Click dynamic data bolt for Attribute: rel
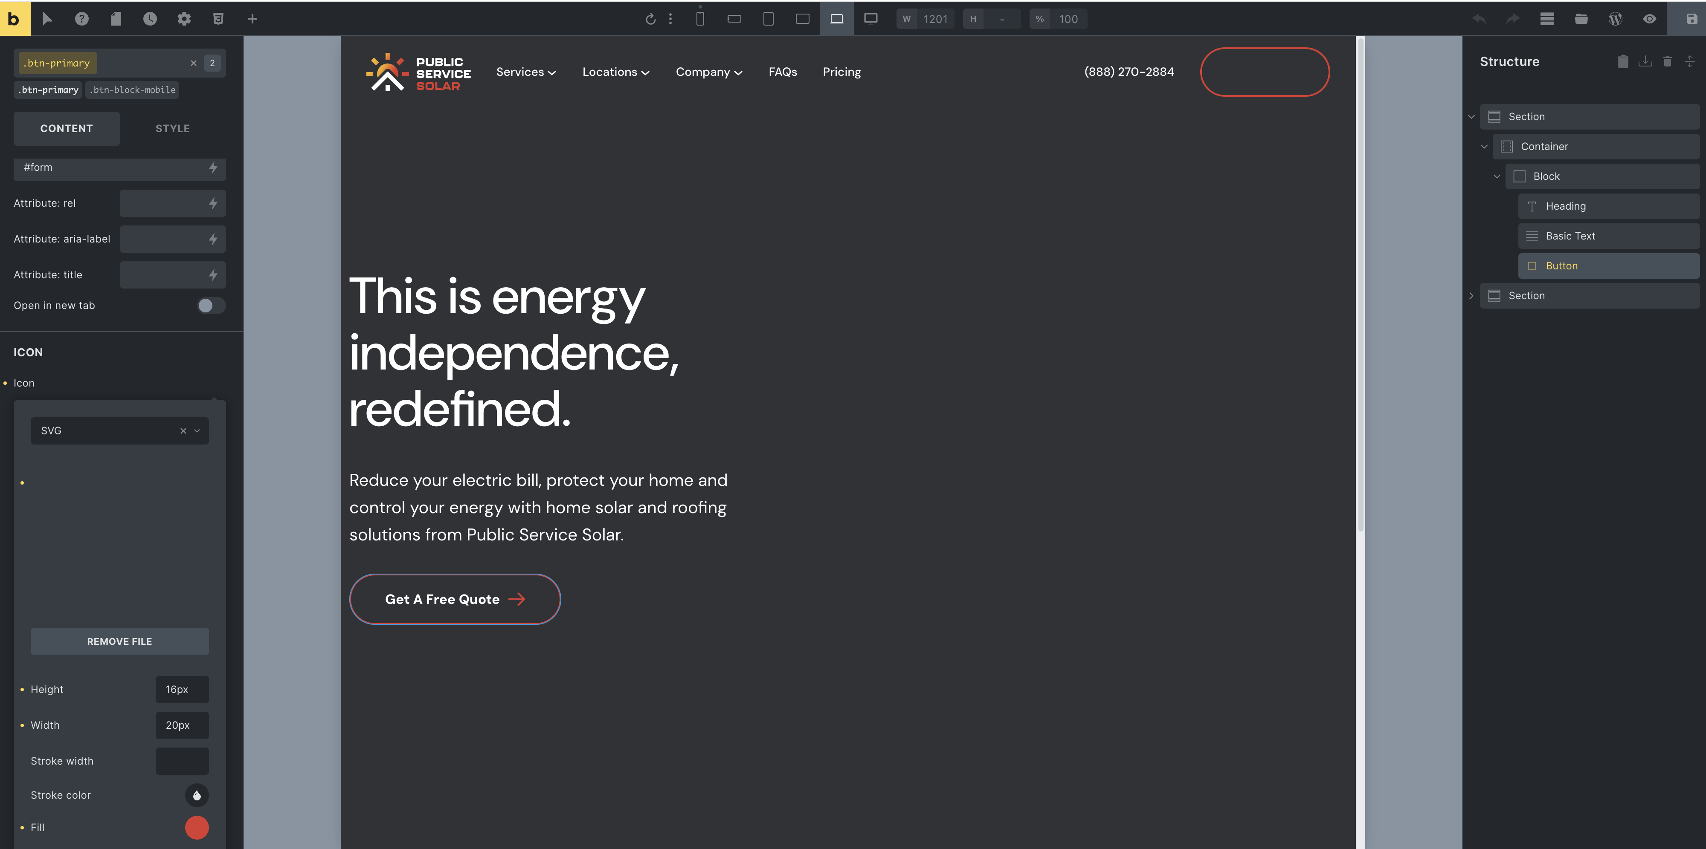Screen dimensions: 1706x849 click(213, 203)
